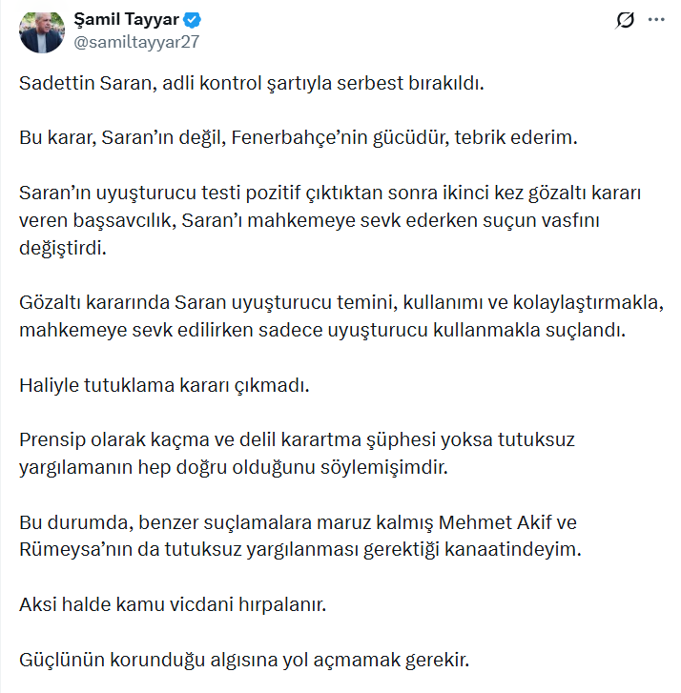
Task: Click the final line starting "Güçlünün korunduğu"
Action: click(x=244, y=660)
